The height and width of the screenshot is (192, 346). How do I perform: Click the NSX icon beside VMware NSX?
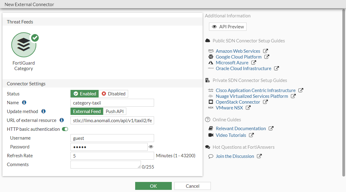(x=211, y=108)
